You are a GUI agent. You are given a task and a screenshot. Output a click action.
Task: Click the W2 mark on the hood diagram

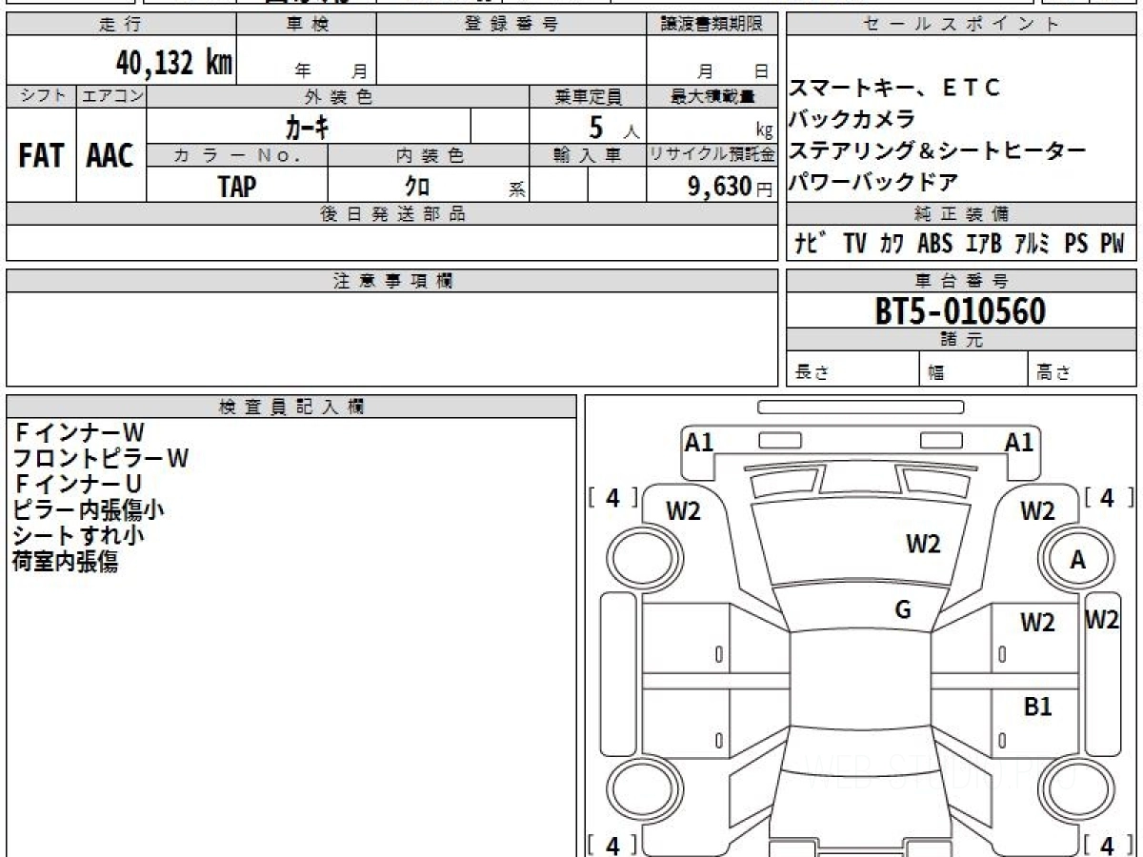pyautogui.click(x=923, y=544)
